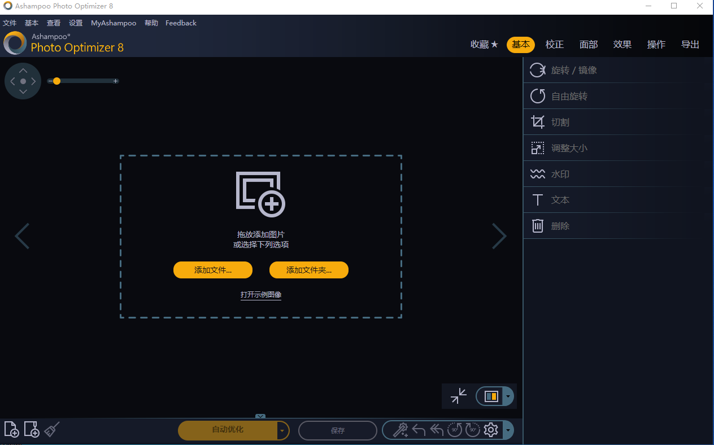
Task: Switch to the 导出 tab
Action: click(x=690, y=45)
